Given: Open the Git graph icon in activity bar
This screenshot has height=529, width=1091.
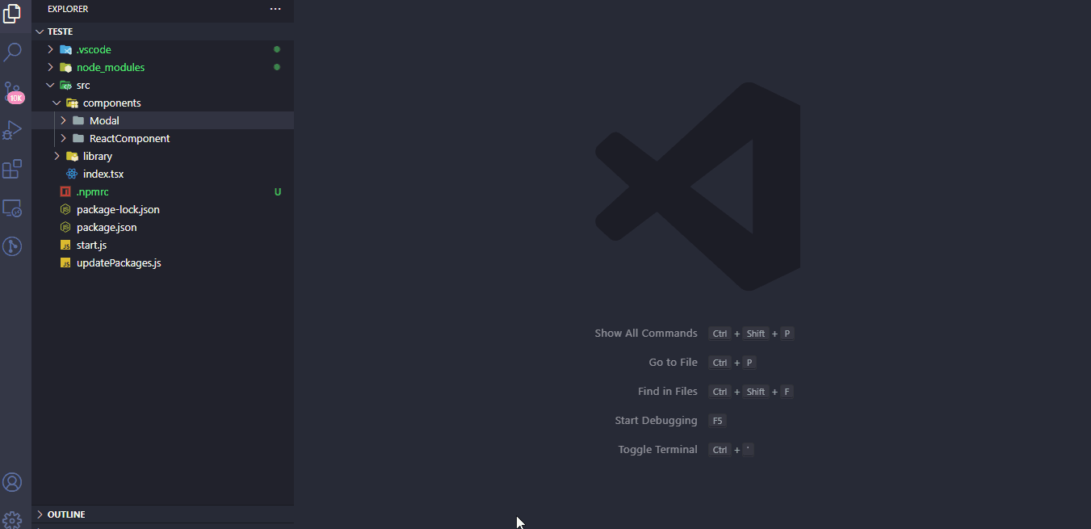Looking at the screenshot, I should 12,246.
